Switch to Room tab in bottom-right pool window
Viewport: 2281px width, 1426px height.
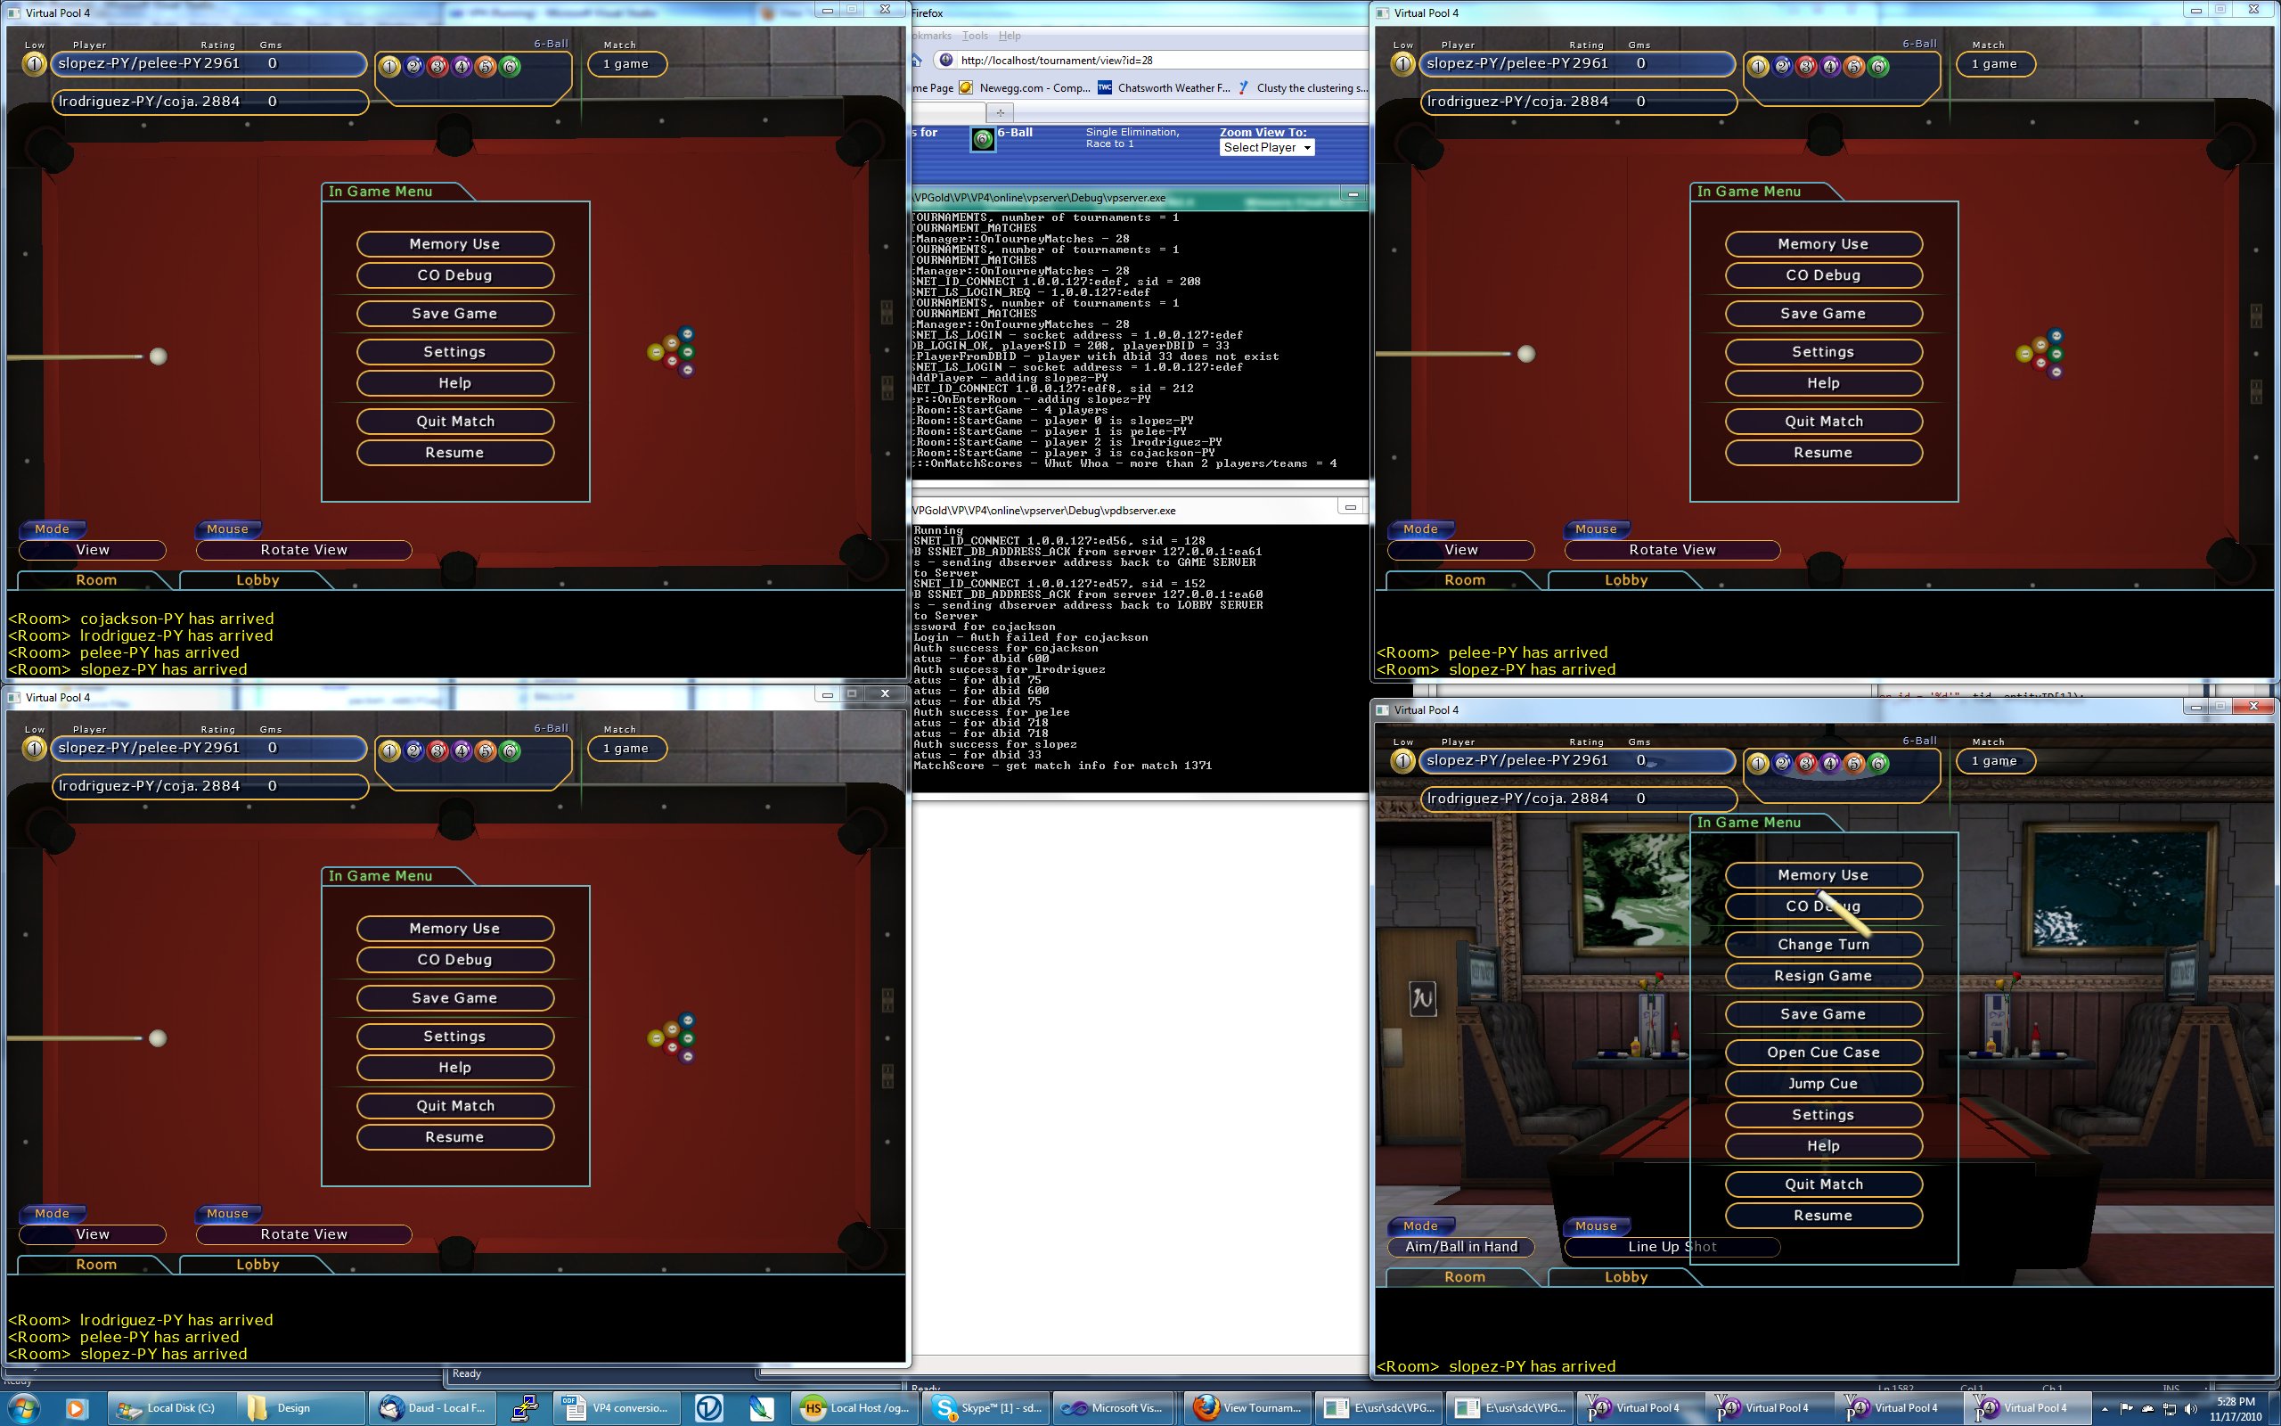click(x=1465, y=1277)
